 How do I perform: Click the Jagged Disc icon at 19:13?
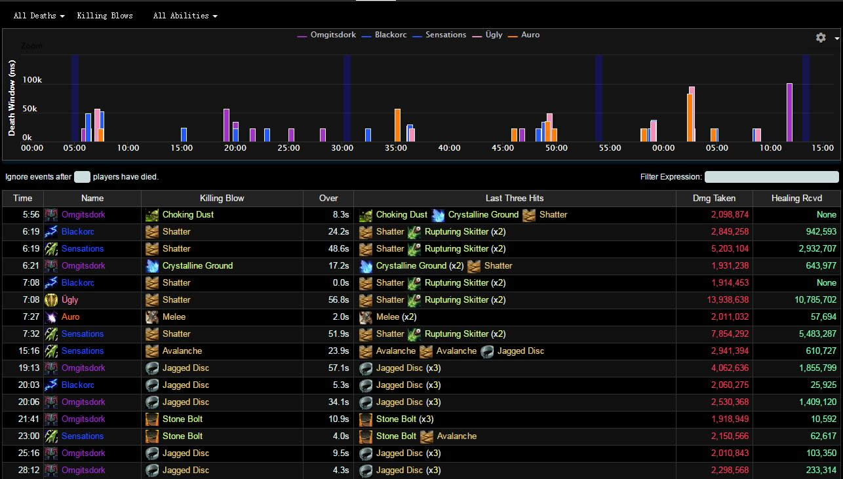(152, 368)
